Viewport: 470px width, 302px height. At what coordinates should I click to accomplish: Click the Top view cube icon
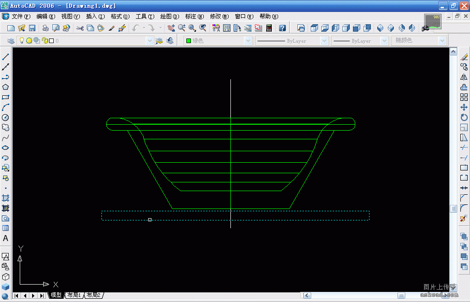point(314,28)
